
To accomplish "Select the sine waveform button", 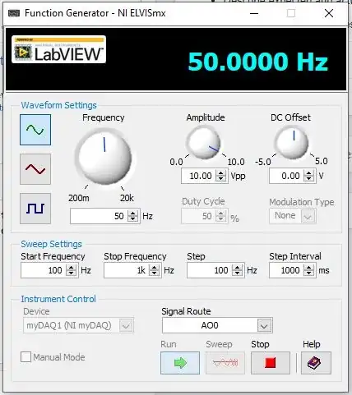I will [x=35, y=130].
